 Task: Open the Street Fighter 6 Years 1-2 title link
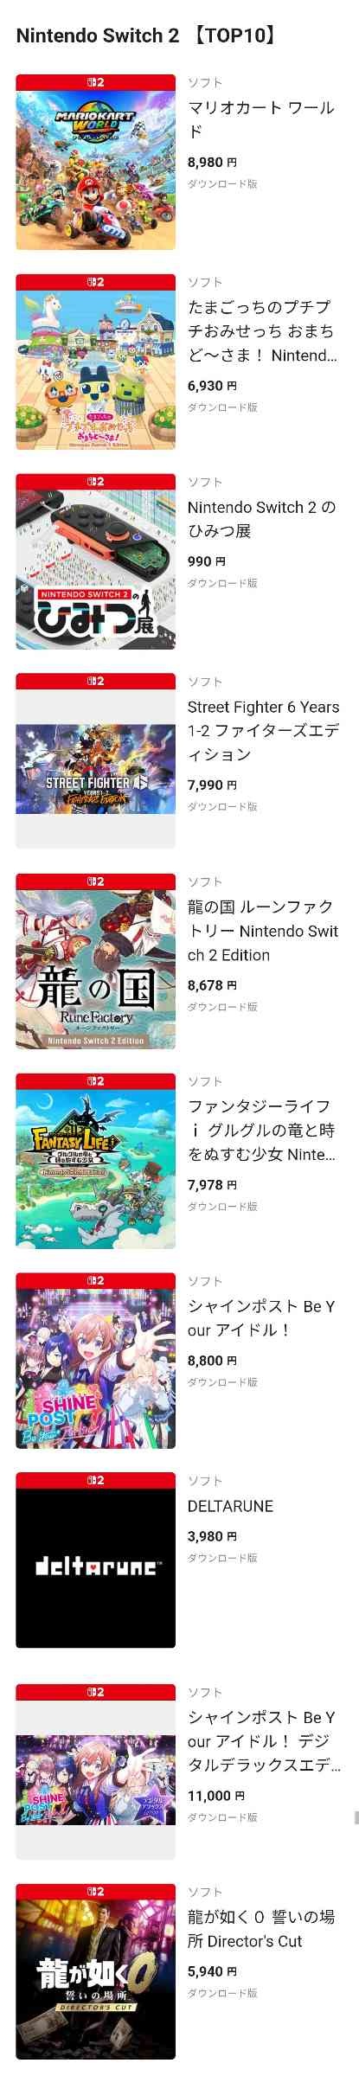[x=263, y=731]
